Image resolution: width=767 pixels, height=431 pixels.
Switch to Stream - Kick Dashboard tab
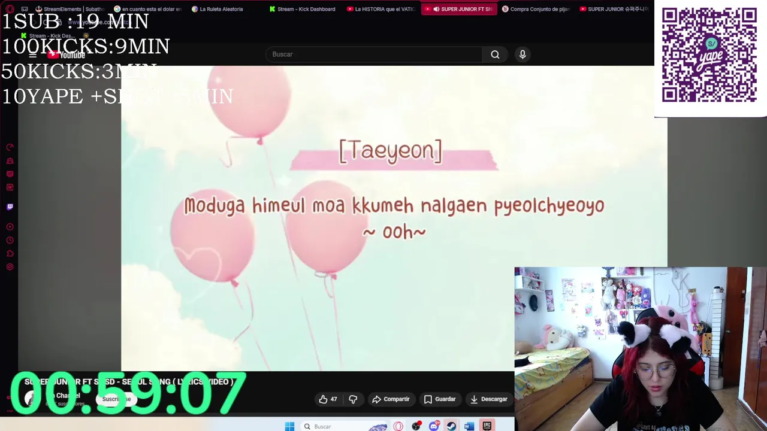pos(302,9)
